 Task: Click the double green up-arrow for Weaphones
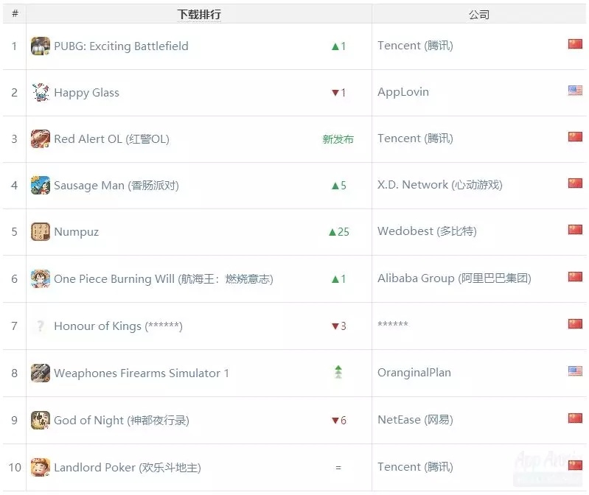click(338, 372)
